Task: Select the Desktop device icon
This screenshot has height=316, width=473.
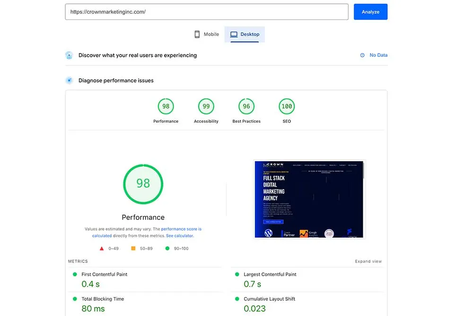Action: pyautogui.click(x=234, y=34)
